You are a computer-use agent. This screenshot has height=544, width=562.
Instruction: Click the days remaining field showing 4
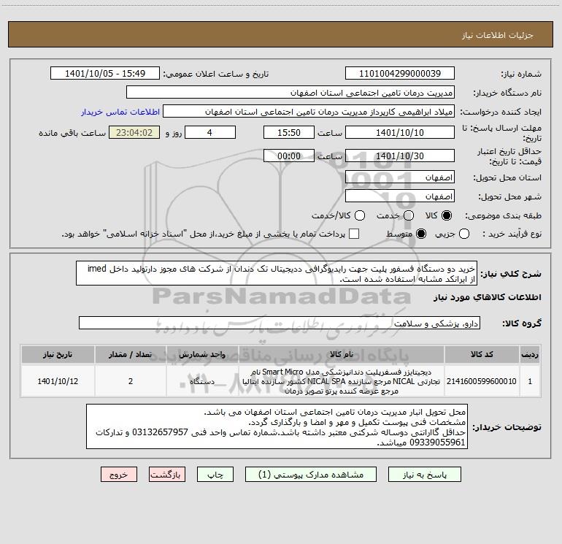210,132
